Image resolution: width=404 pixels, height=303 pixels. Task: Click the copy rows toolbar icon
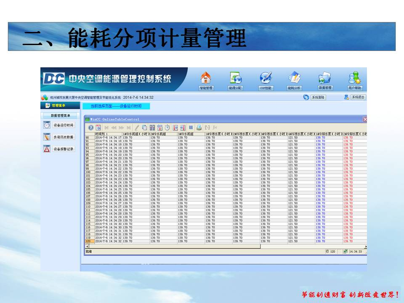(144, 128)
